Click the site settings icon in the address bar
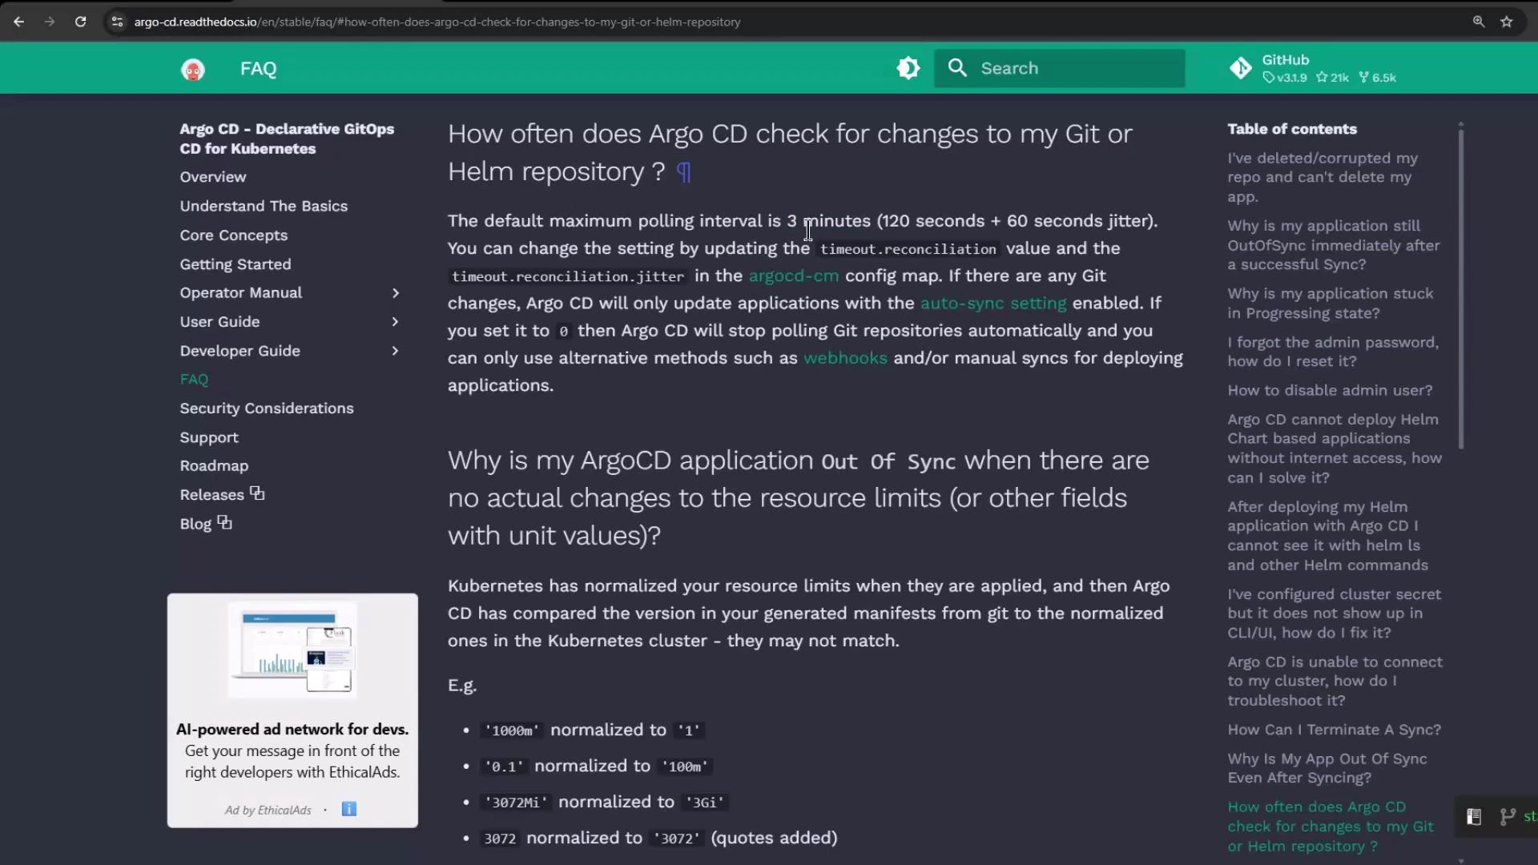This screenshot has width=1538, height=865. 117,22
